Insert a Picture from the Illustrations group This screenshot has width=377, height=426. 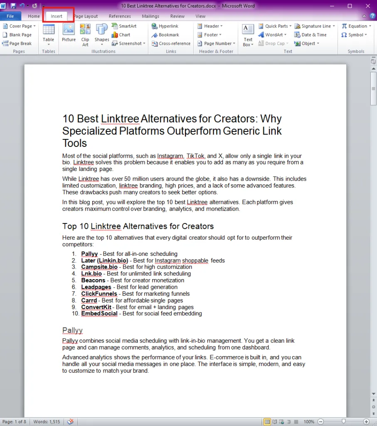point(69,32)
